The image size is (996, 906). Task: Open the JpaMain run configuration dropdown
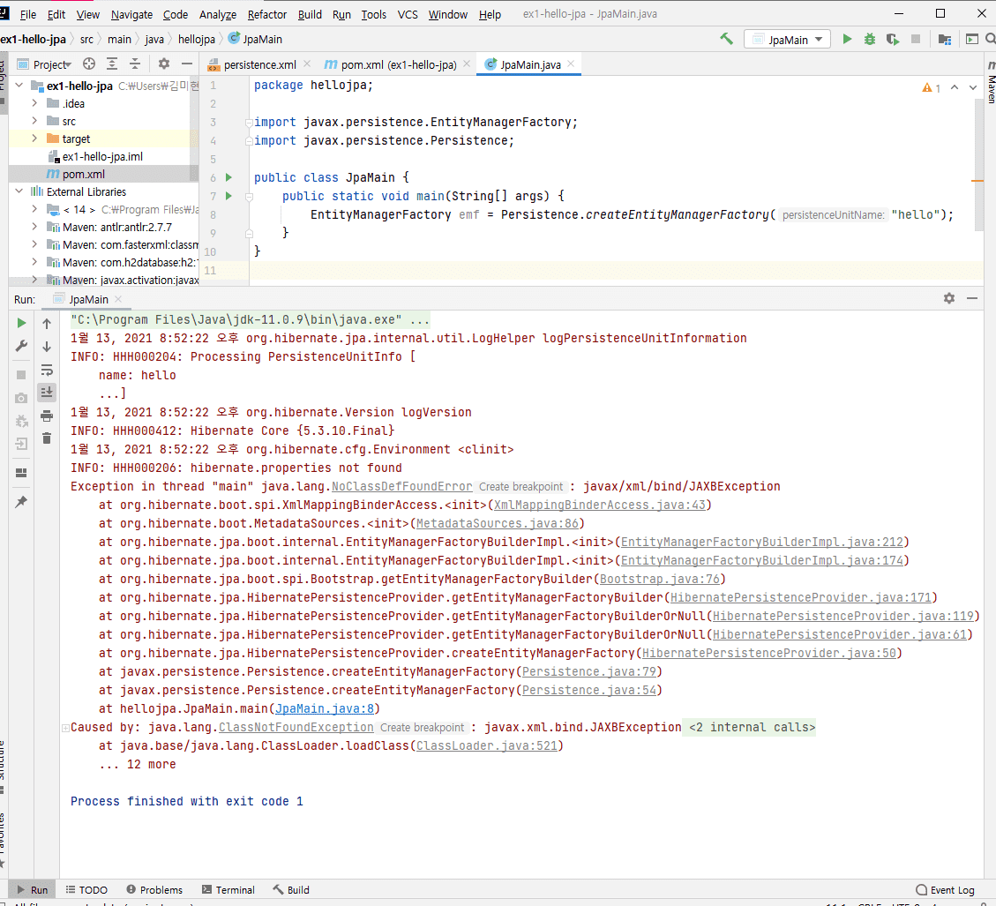pyautogui.click(x=788, y=40)
